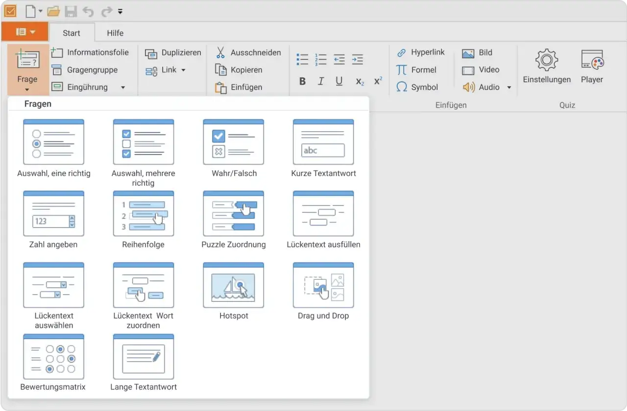Click the Redo arrow
This screenshot has width=627, height=411.
pos(106,11)
